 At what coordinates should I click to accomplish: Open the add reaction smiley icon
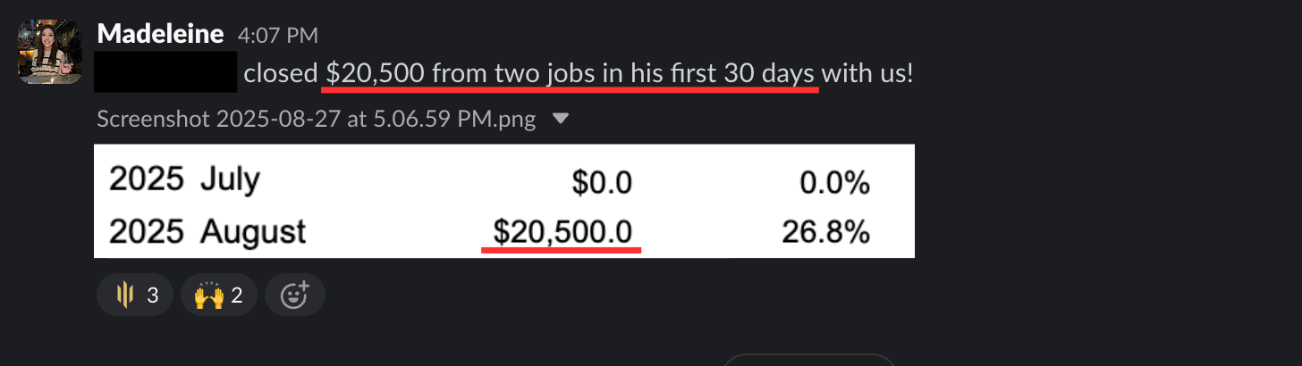pyautogui.click(x=295, y=295)
